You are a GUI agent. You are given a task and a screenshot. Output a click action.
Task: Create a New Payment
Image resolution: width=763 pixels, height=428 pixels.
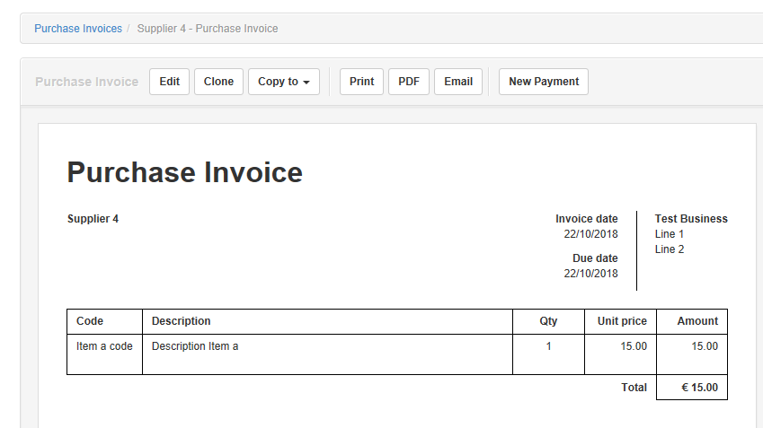coord(544,82)
